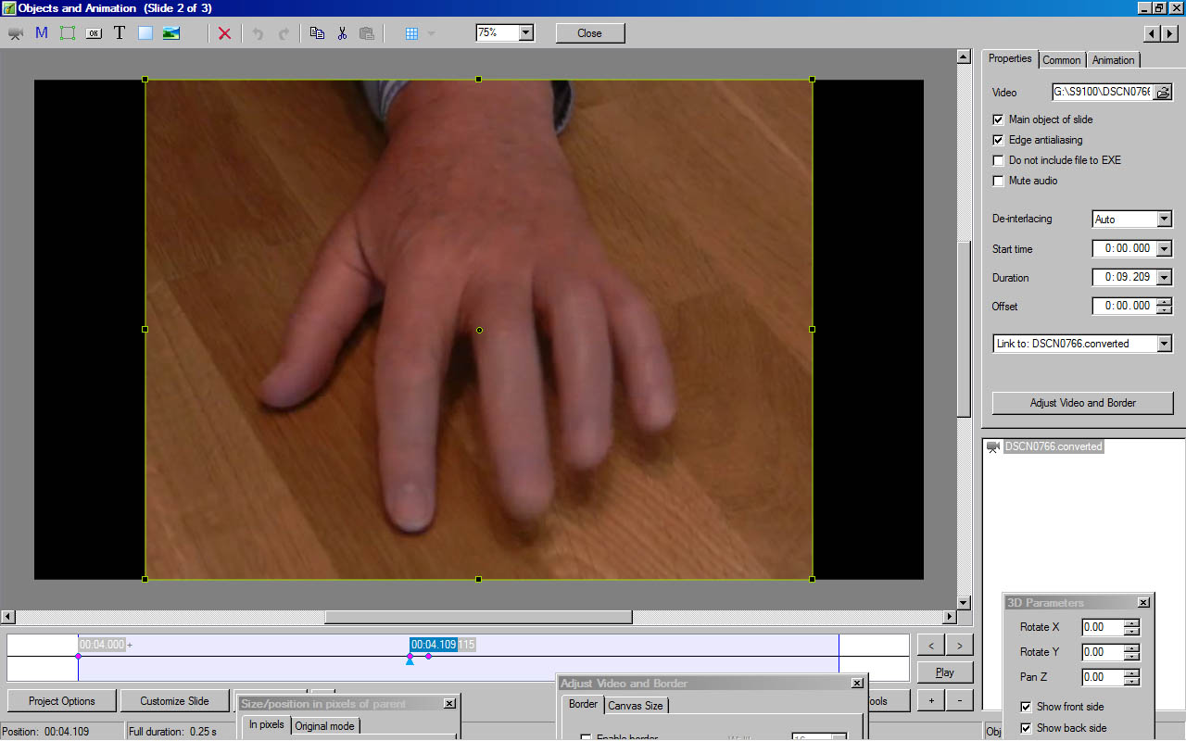Click the Close button in toolbar
Viewport: 1186px width, 741px height.
point(590,33)
